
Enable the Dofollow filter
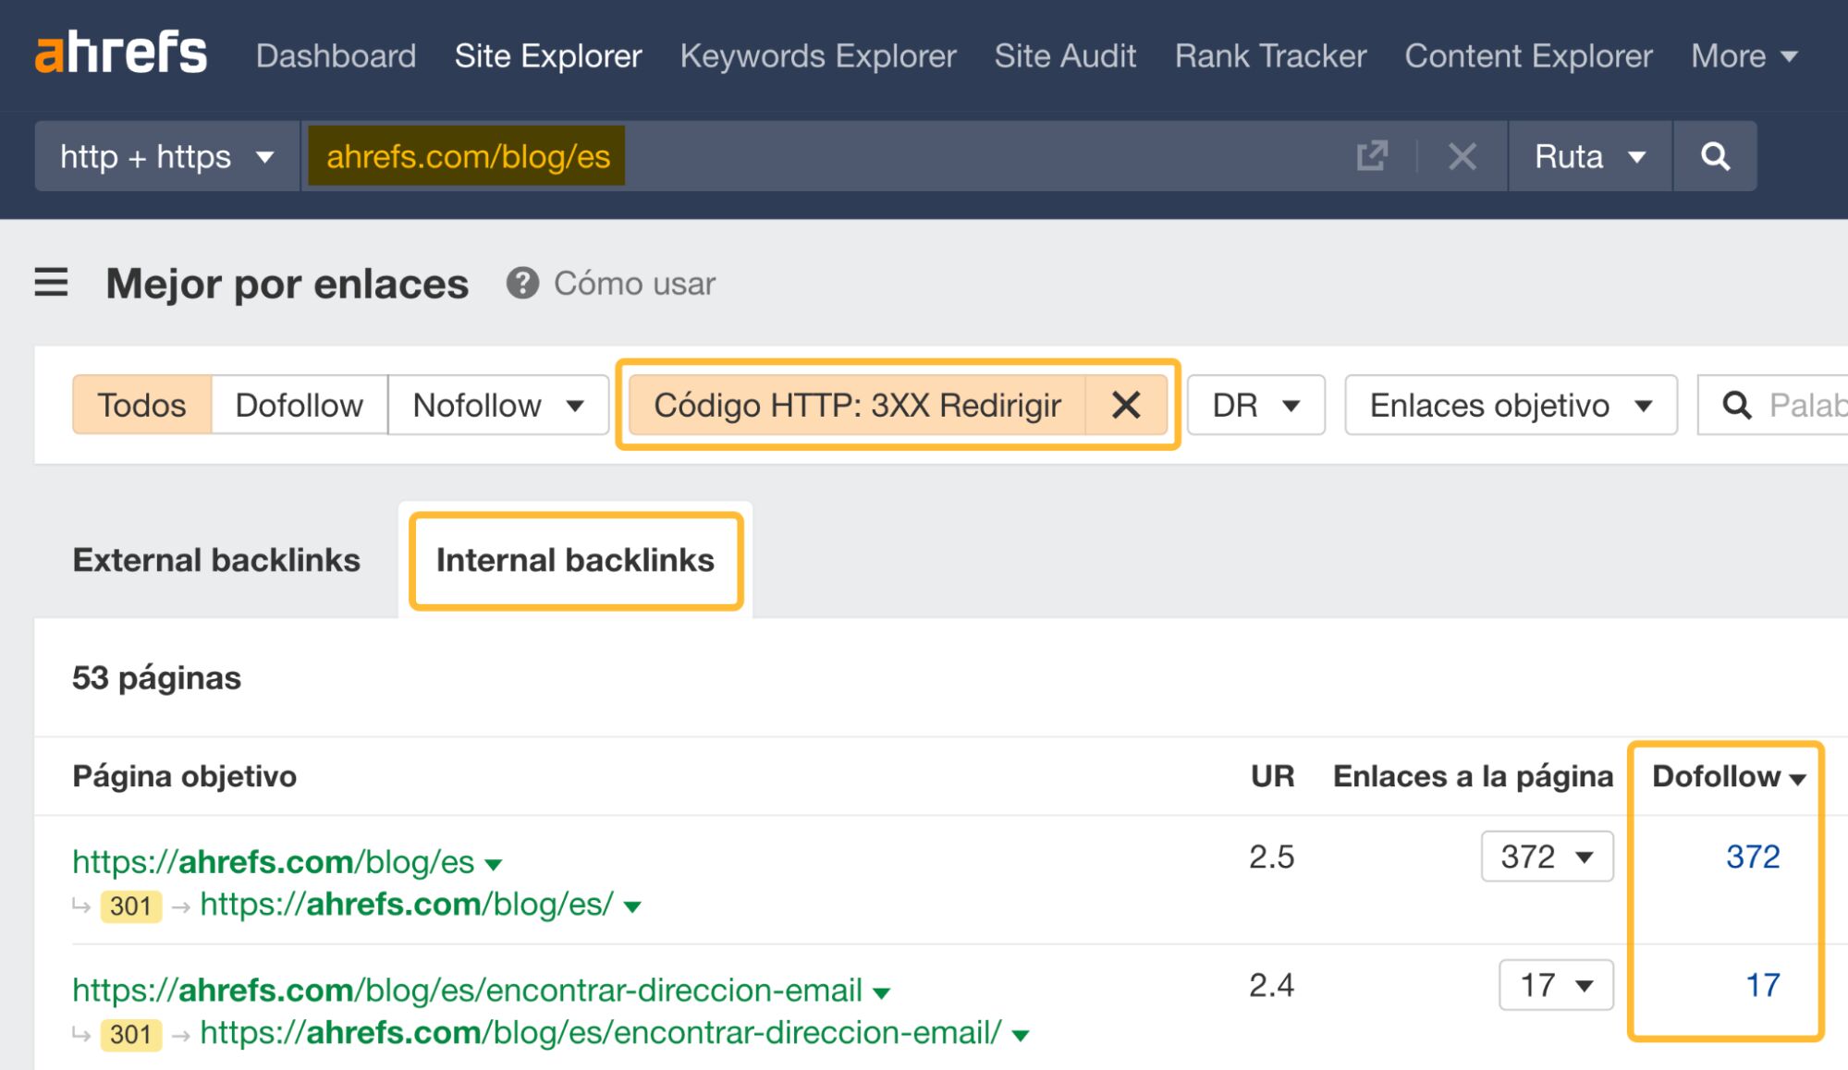[299, 405]
